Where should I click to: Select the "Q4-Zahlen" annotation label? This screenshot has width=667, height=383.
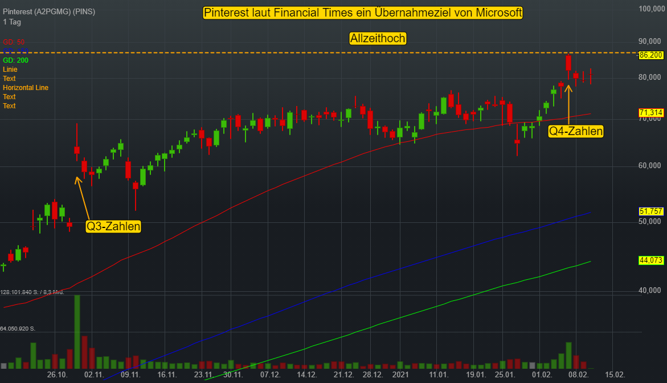(x=576, y=131)
